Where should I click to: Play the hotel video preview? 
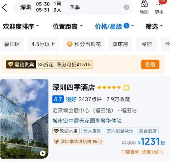pos(43,153)
